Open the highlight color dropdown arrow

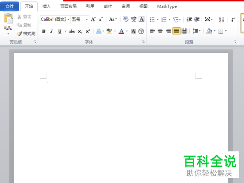pyautogui.click(x=115, y=31)
